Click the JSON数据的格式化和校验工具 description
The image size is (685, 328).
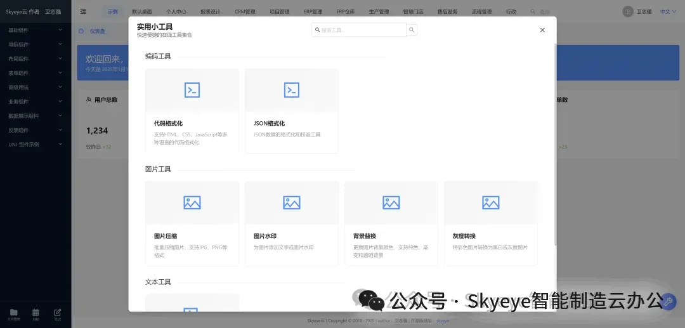tap(287, 134)
